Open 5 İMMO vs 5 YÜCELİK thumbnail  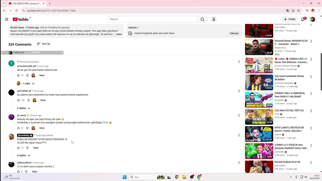tap(259, 151)
